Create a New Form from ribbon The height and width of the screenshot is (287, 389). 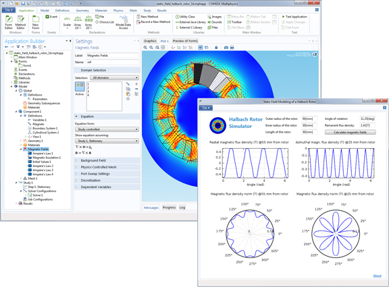coord(36,22)
